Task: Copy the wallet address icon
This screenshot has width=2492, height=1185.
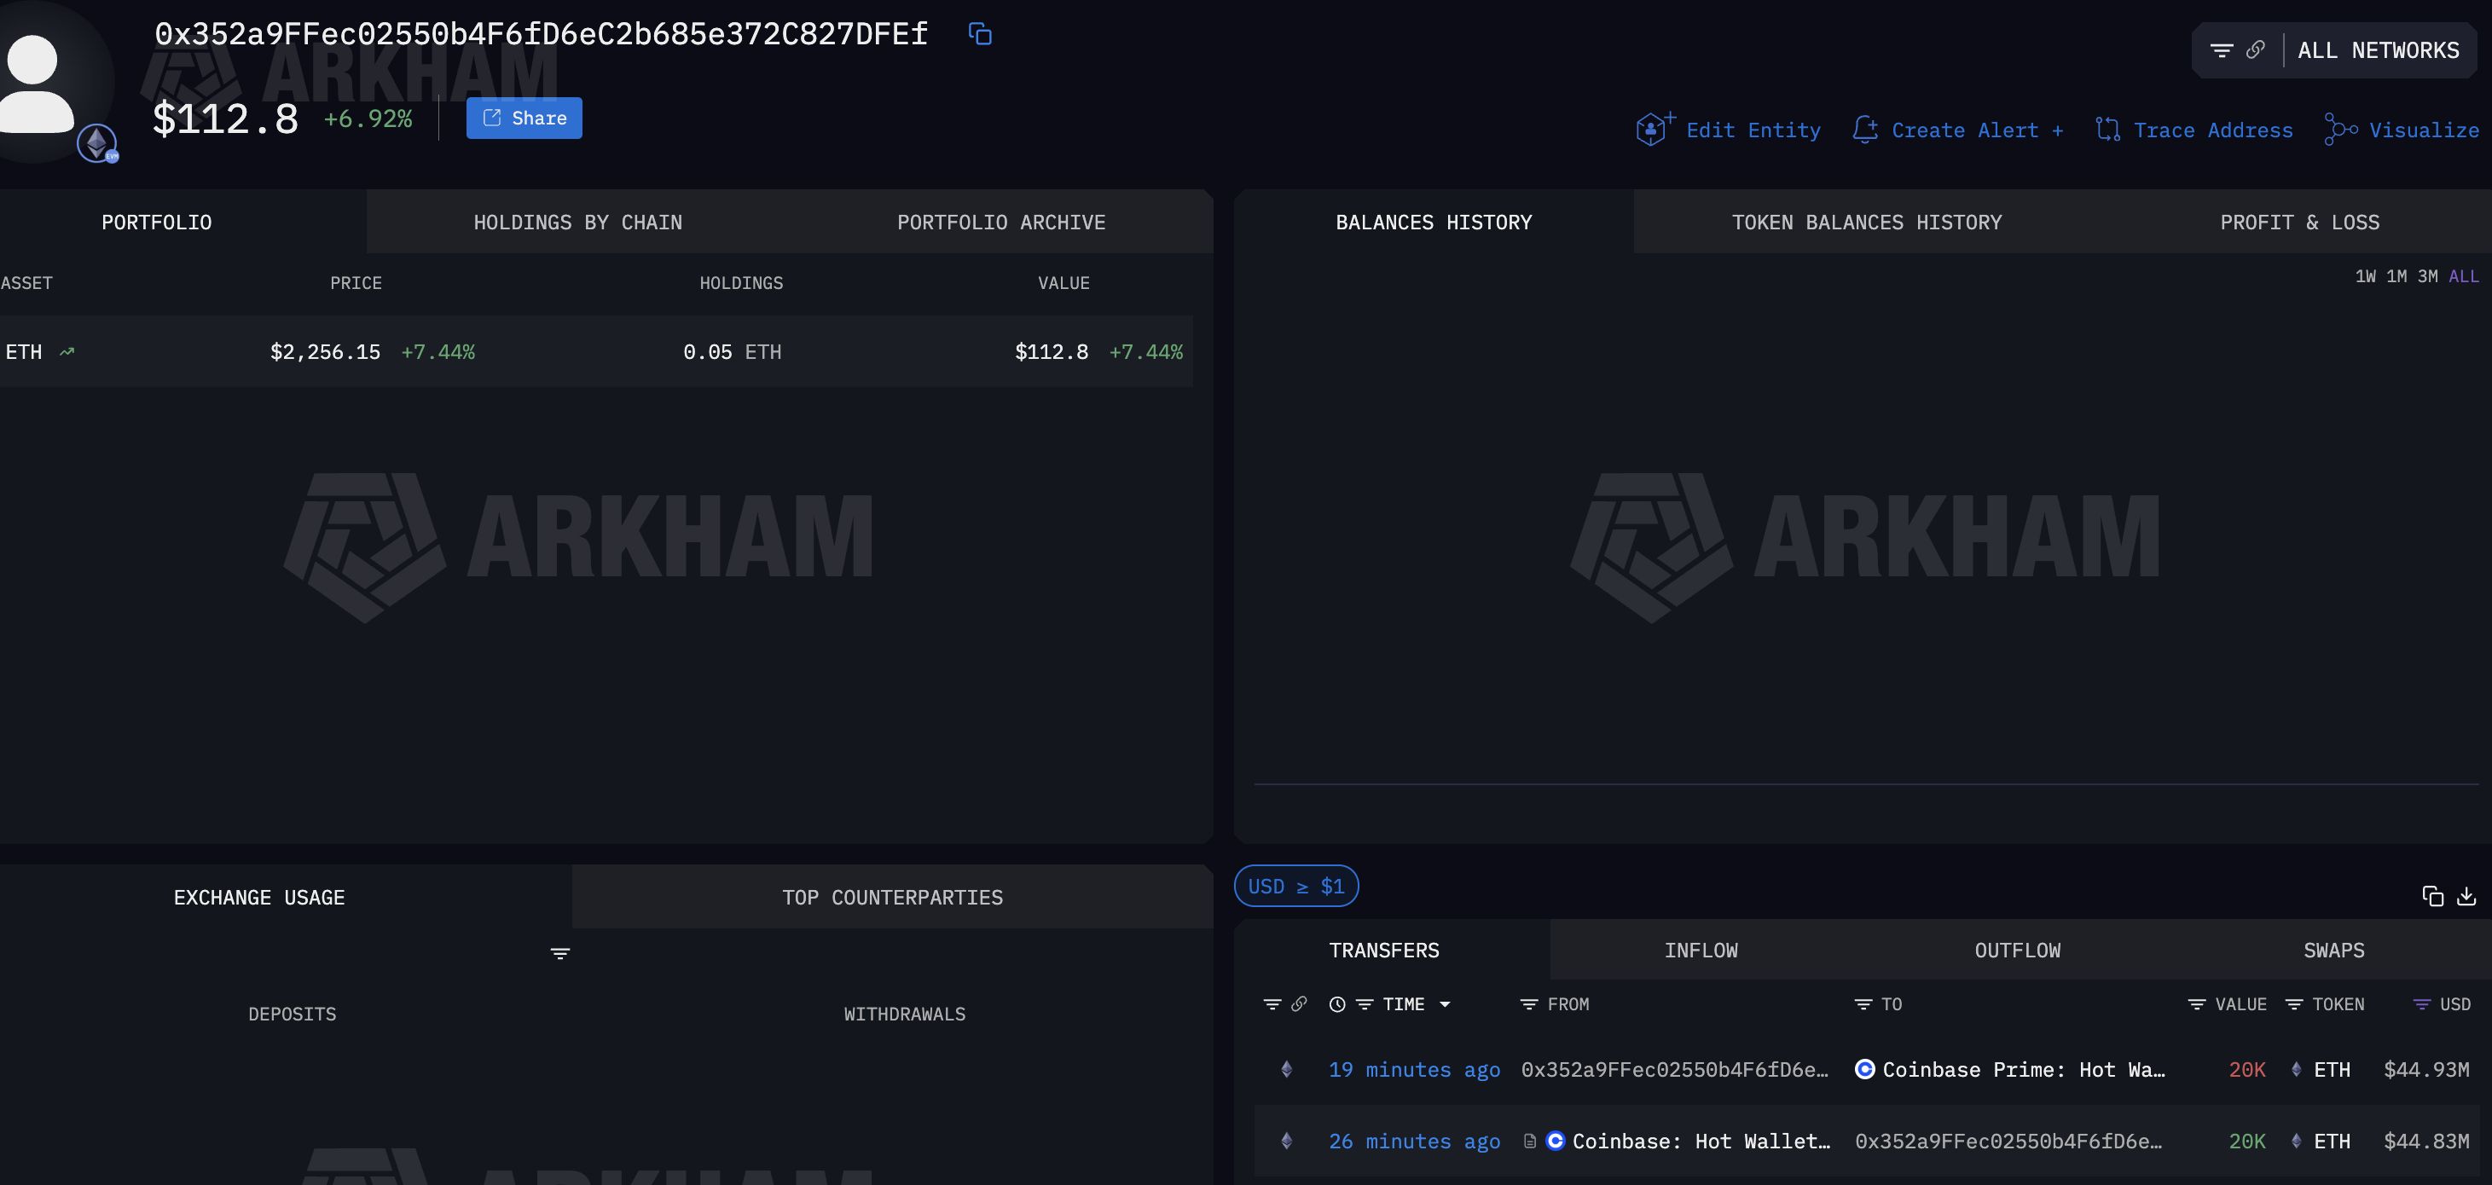Action: (x=980, y=35)
